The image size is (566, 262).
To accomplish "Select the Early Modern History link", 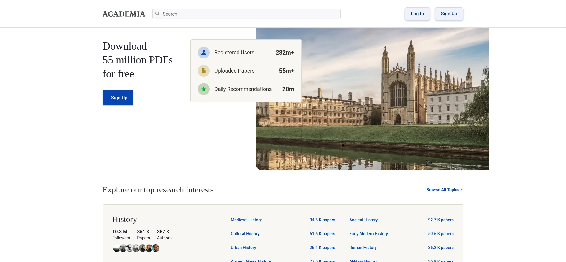I will [x=368, y=234].
